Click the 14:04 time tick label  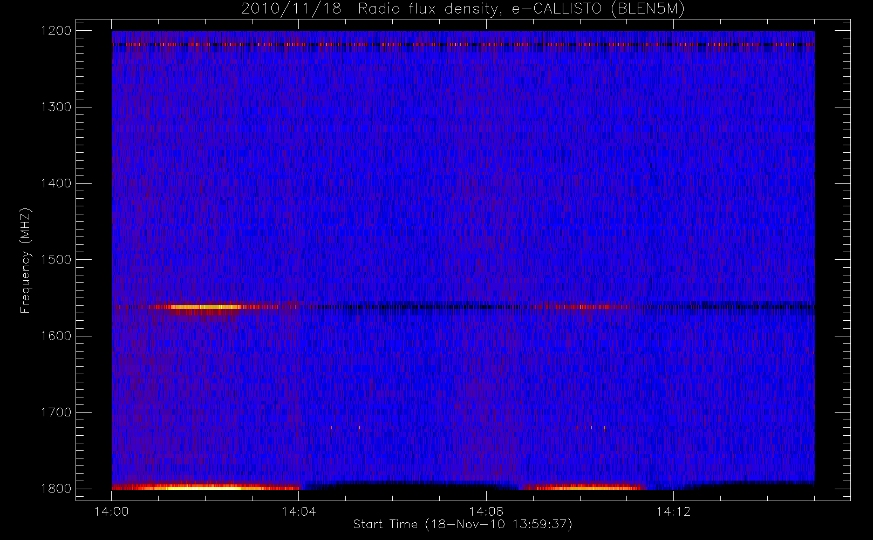[x=299, y=511]
